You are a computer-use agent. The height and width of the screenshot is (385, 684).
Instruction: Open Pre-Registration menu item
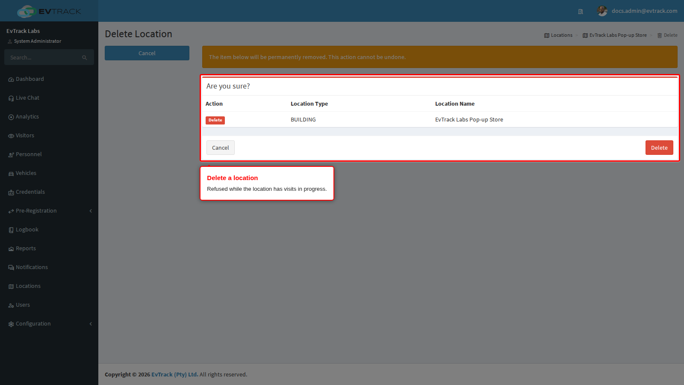(x=49, y=211)
